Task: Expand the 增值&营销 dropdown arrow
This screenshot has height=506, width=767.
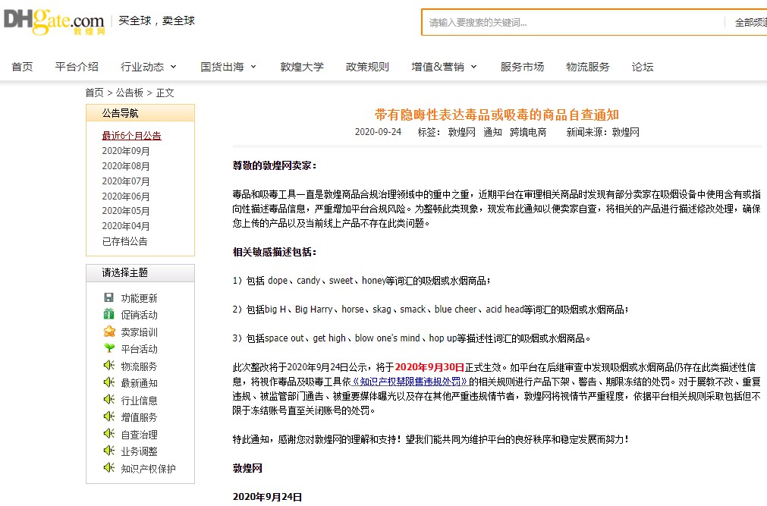Action: pyautogui.click(x=473, y=67)
